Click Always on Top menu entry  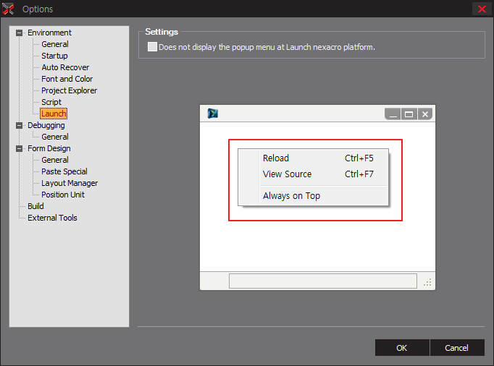(x=291, y=196)
